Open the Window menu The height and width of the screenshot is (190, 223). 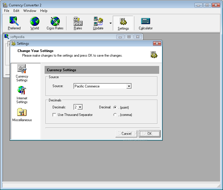[x=29, y=11]
